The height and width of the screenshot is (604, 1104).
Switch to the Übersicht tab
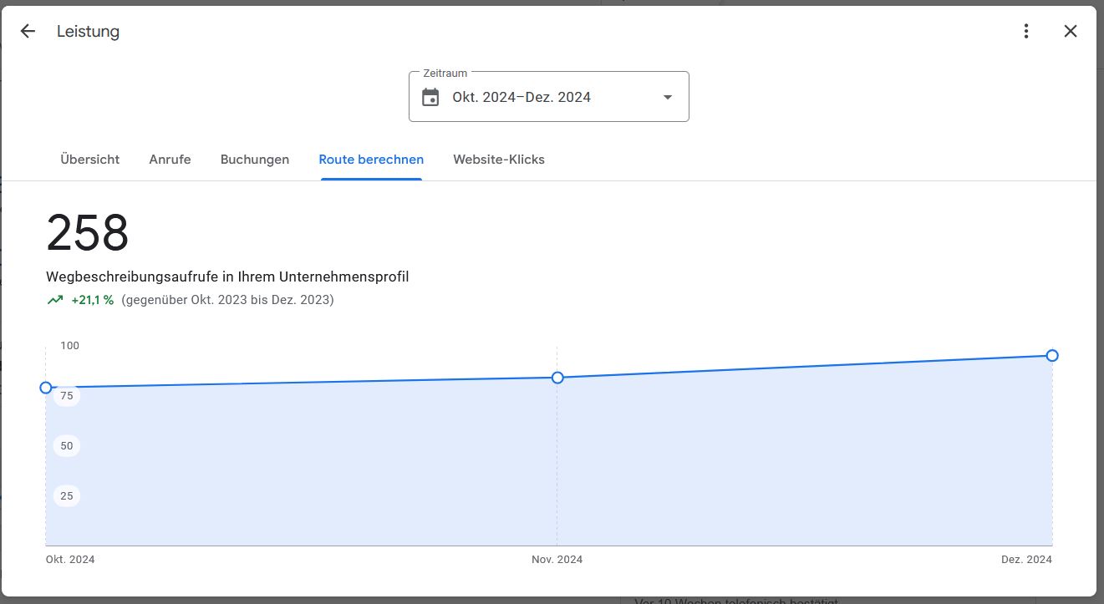pos(90,160)
